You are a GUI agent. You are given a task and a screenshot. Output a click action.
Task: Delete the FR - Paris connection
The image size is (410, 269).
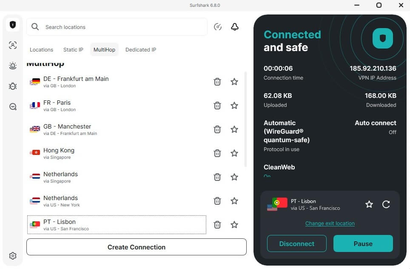click(x=217, y=106)
